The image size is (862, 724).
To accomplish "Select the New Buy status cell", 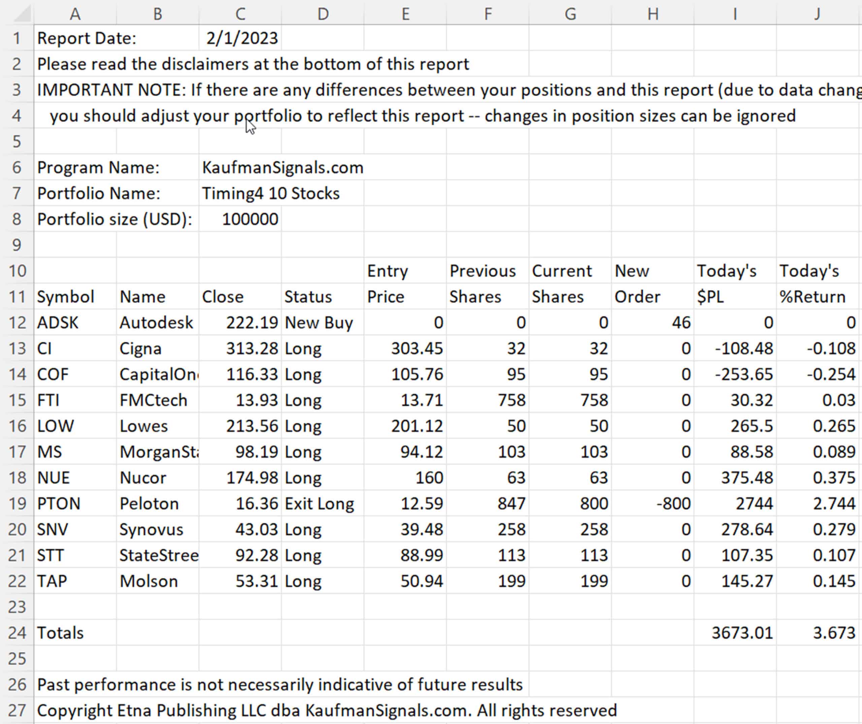I will pos(319,322).
